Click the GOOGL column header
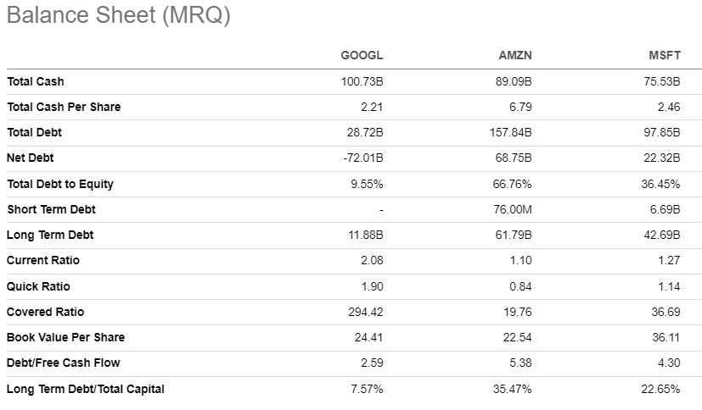Viewport: 702px width, 410px height. click(x=362, y=56)
